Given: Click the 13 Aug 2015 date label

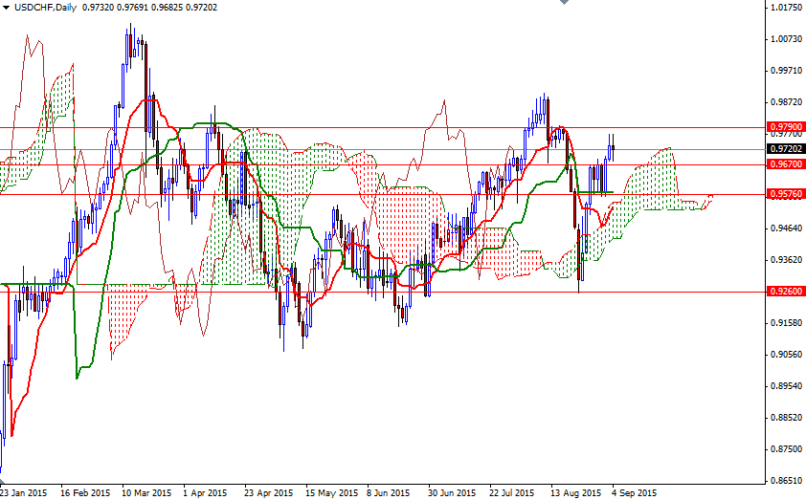Looking at the screenshot, I should [x=575, y=492].
